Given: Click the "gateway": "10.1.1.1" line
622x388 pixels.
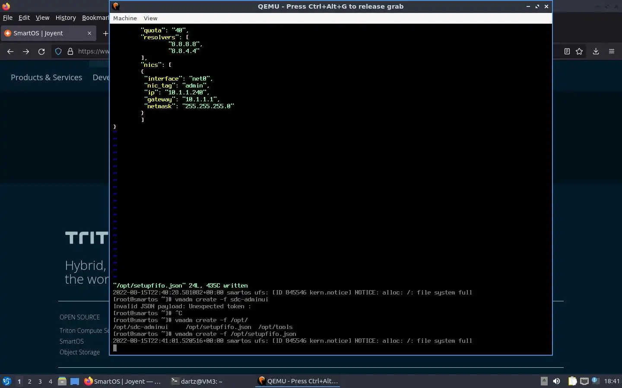Looking at the screenshot, I should (x=182, y=99).
